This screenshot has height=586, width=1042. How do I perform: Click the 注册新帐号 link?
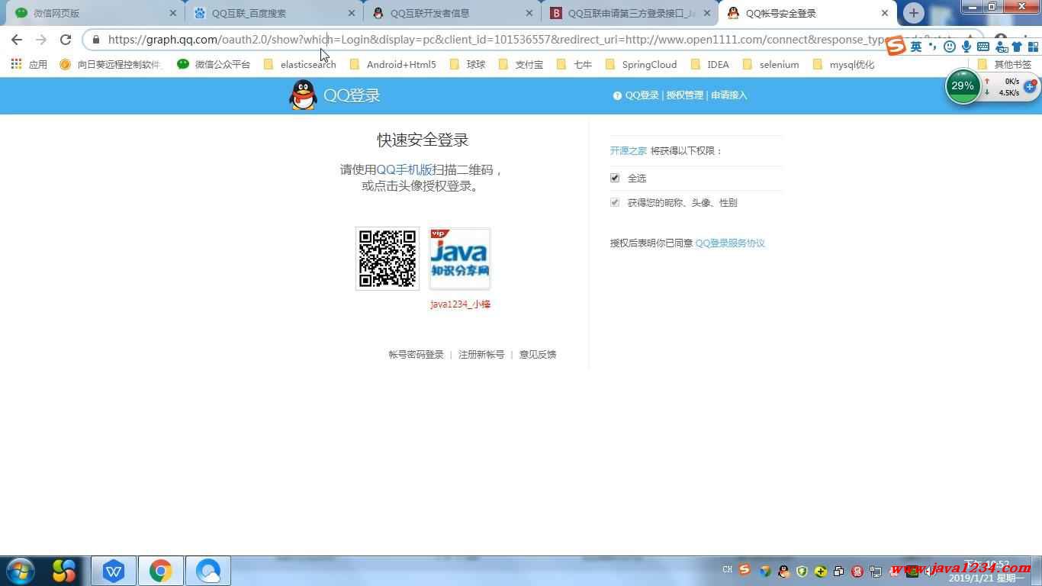(x=481, y=355)
